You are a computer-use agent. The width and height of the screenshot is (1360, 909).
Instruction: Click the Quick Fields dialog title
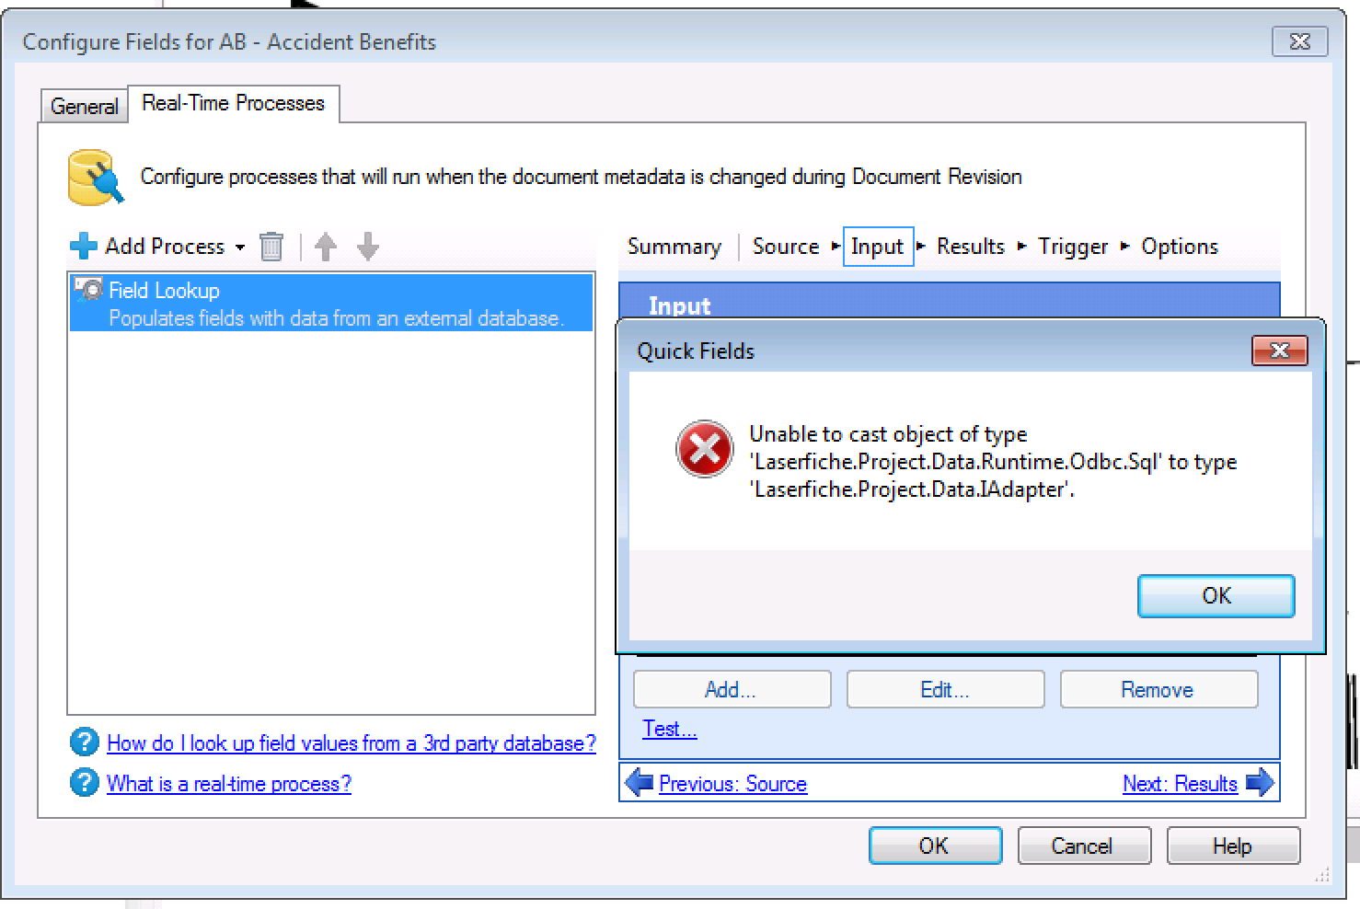(x=696, y=351)
